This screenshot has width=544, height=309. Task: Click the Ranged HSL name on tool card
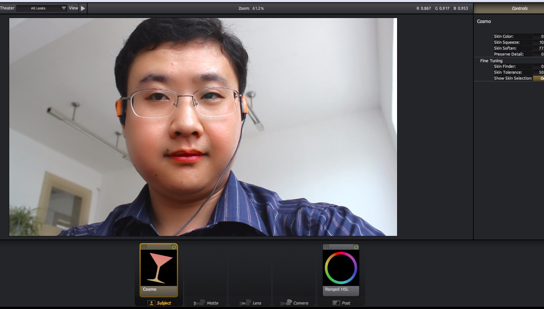tap(337, 289)
